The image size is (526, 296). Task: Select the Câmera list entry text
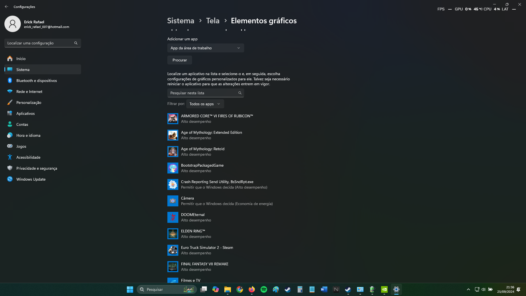[x=187, y=198]
